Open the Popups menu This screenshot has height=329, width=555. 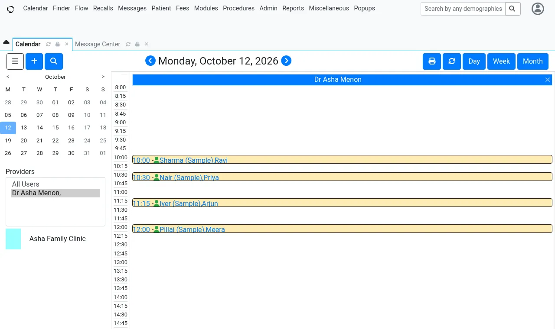pyautogui.click(x=365, y=8)
